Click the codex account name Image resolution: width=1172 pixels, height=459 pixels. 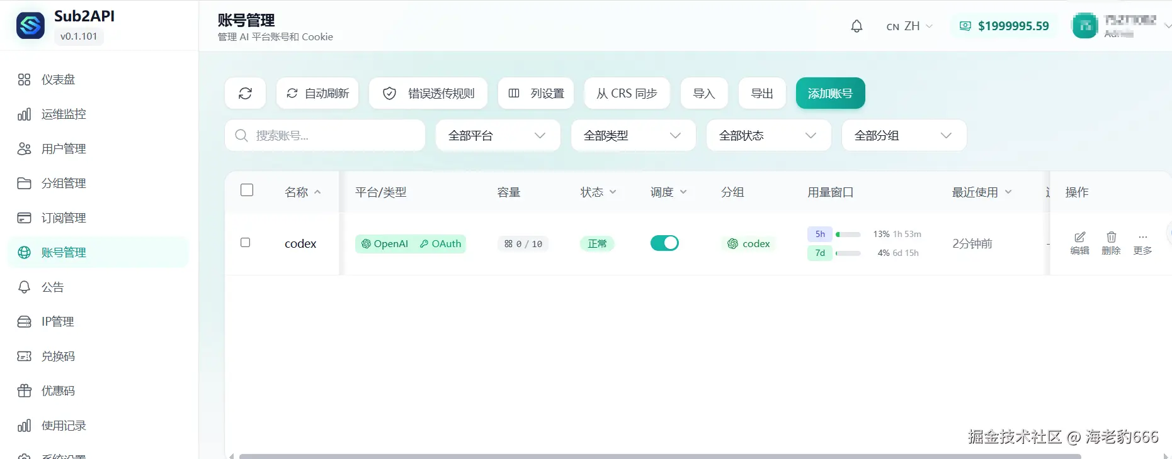[x=300, y=244]
